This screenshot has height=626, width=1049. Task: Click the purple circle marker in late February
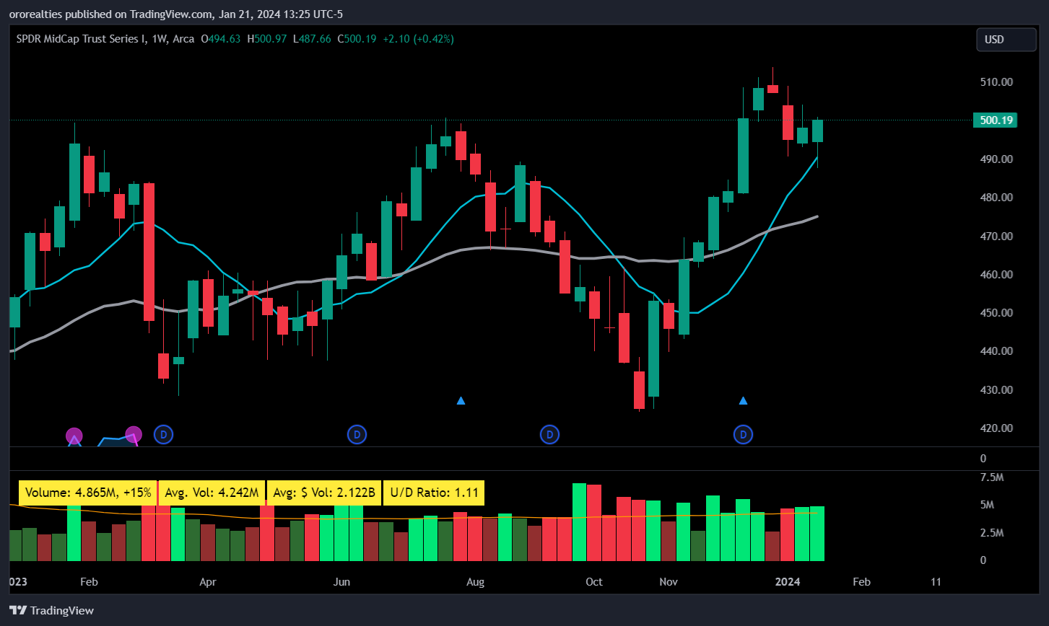click(x=134, y=434)
